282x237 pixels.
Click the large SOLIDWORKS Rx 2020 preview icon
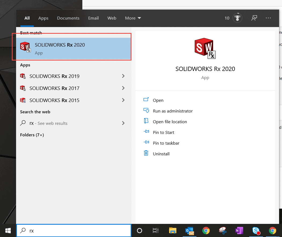(x=205, y=48)
